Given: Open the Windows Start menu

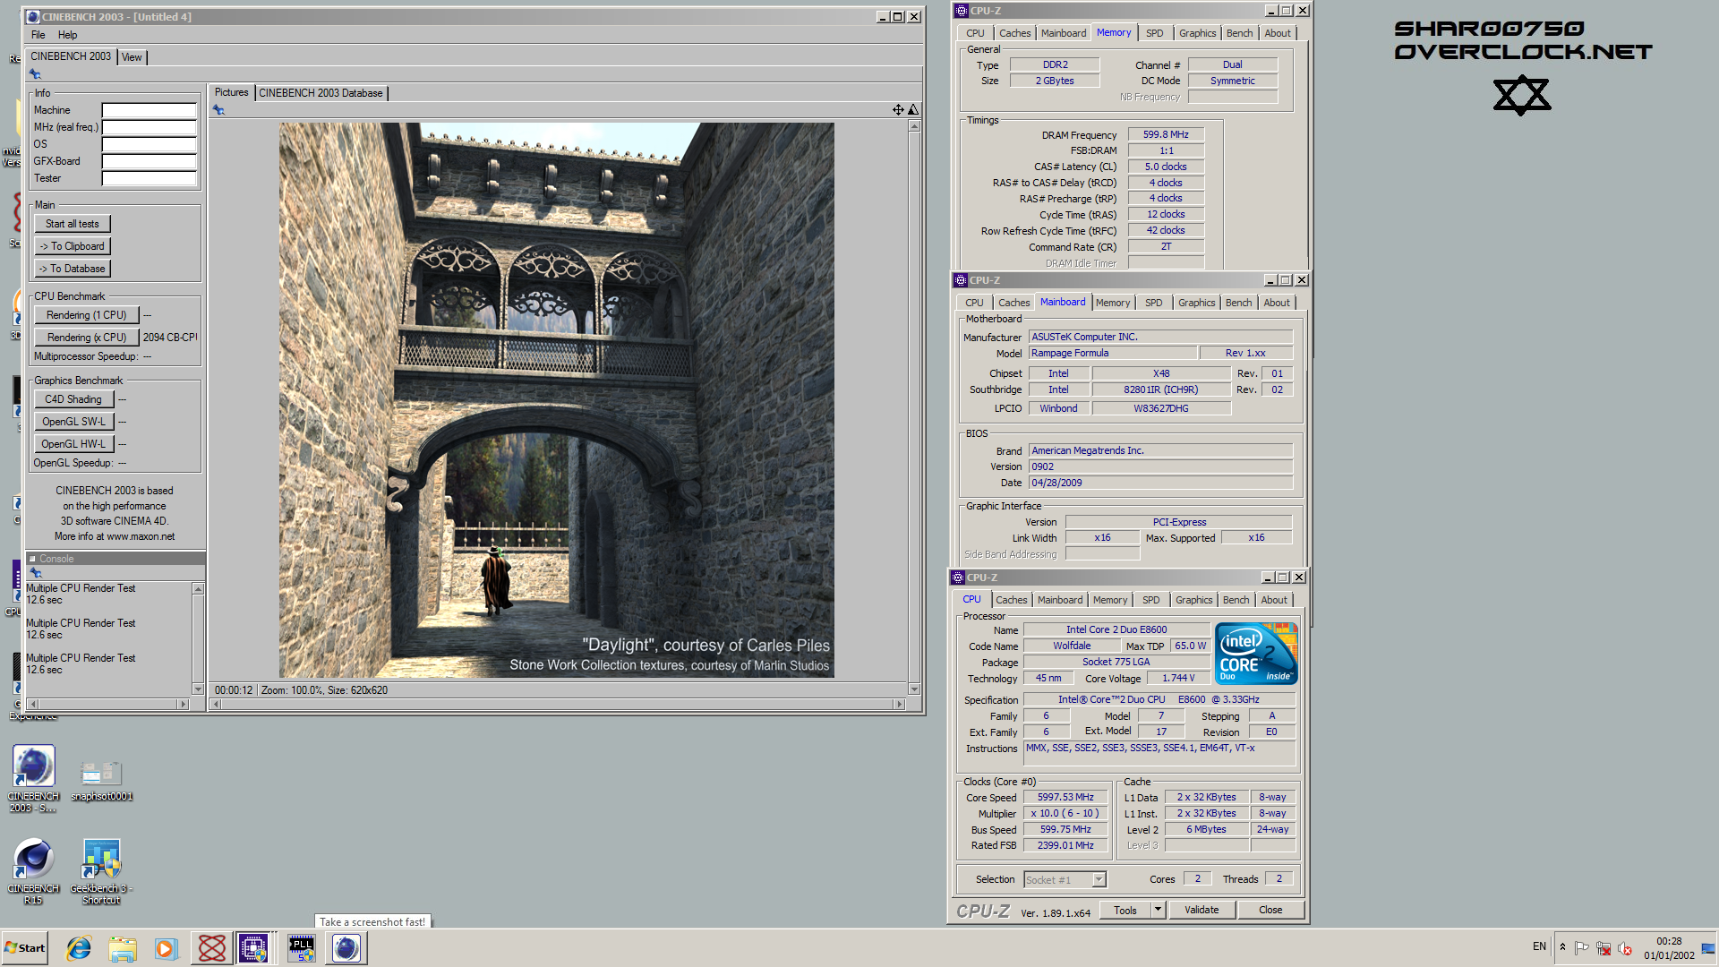Looking at the screenshot, I should tap(24, 948).
